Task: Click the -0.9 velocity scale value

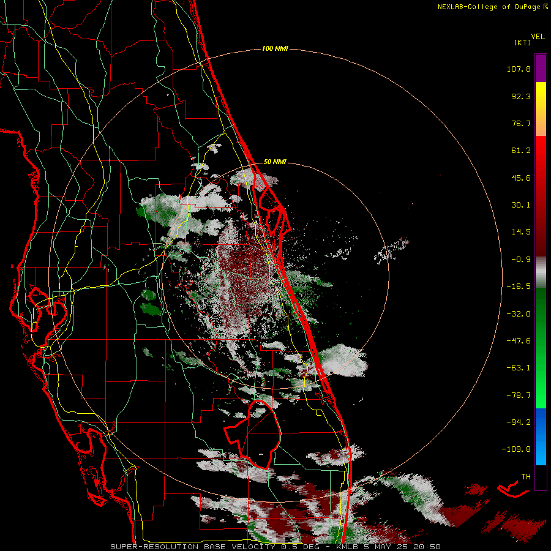Action: 521,260
